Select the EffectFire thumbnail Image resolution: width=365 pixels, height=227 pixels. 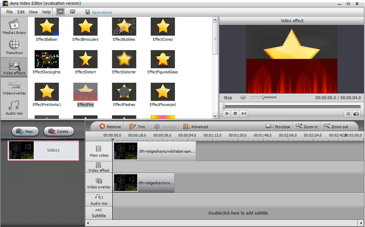[85, 91]
